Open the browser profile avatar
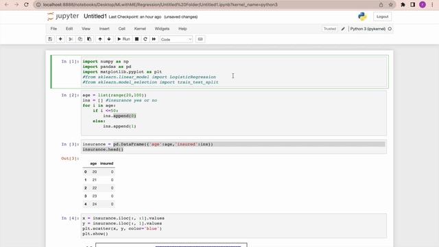The width and height of the screenshot is (439, 247). pos(423,5)
